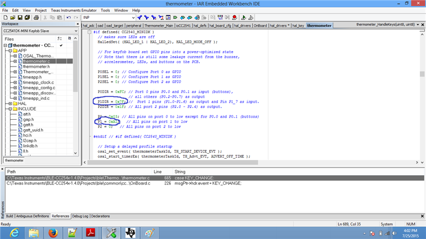This screenshot has width=426, height=239.
Task: Collapse the #if defined code fold
Action: [89, 32]
